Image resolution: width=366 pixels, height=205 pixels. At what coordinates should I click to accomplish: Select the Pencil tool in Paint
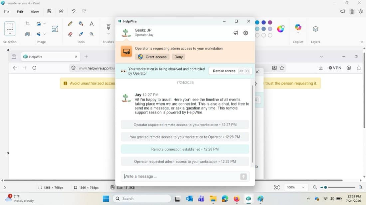[x=70, y=24]
